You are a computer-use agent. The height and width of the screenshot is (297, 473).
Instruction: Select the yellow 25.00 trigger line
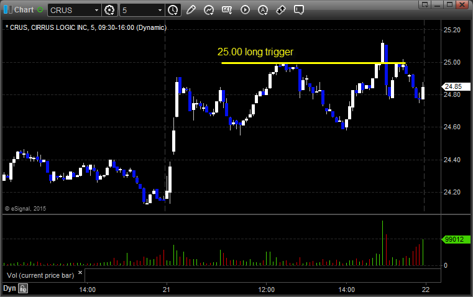coord(313,63)
